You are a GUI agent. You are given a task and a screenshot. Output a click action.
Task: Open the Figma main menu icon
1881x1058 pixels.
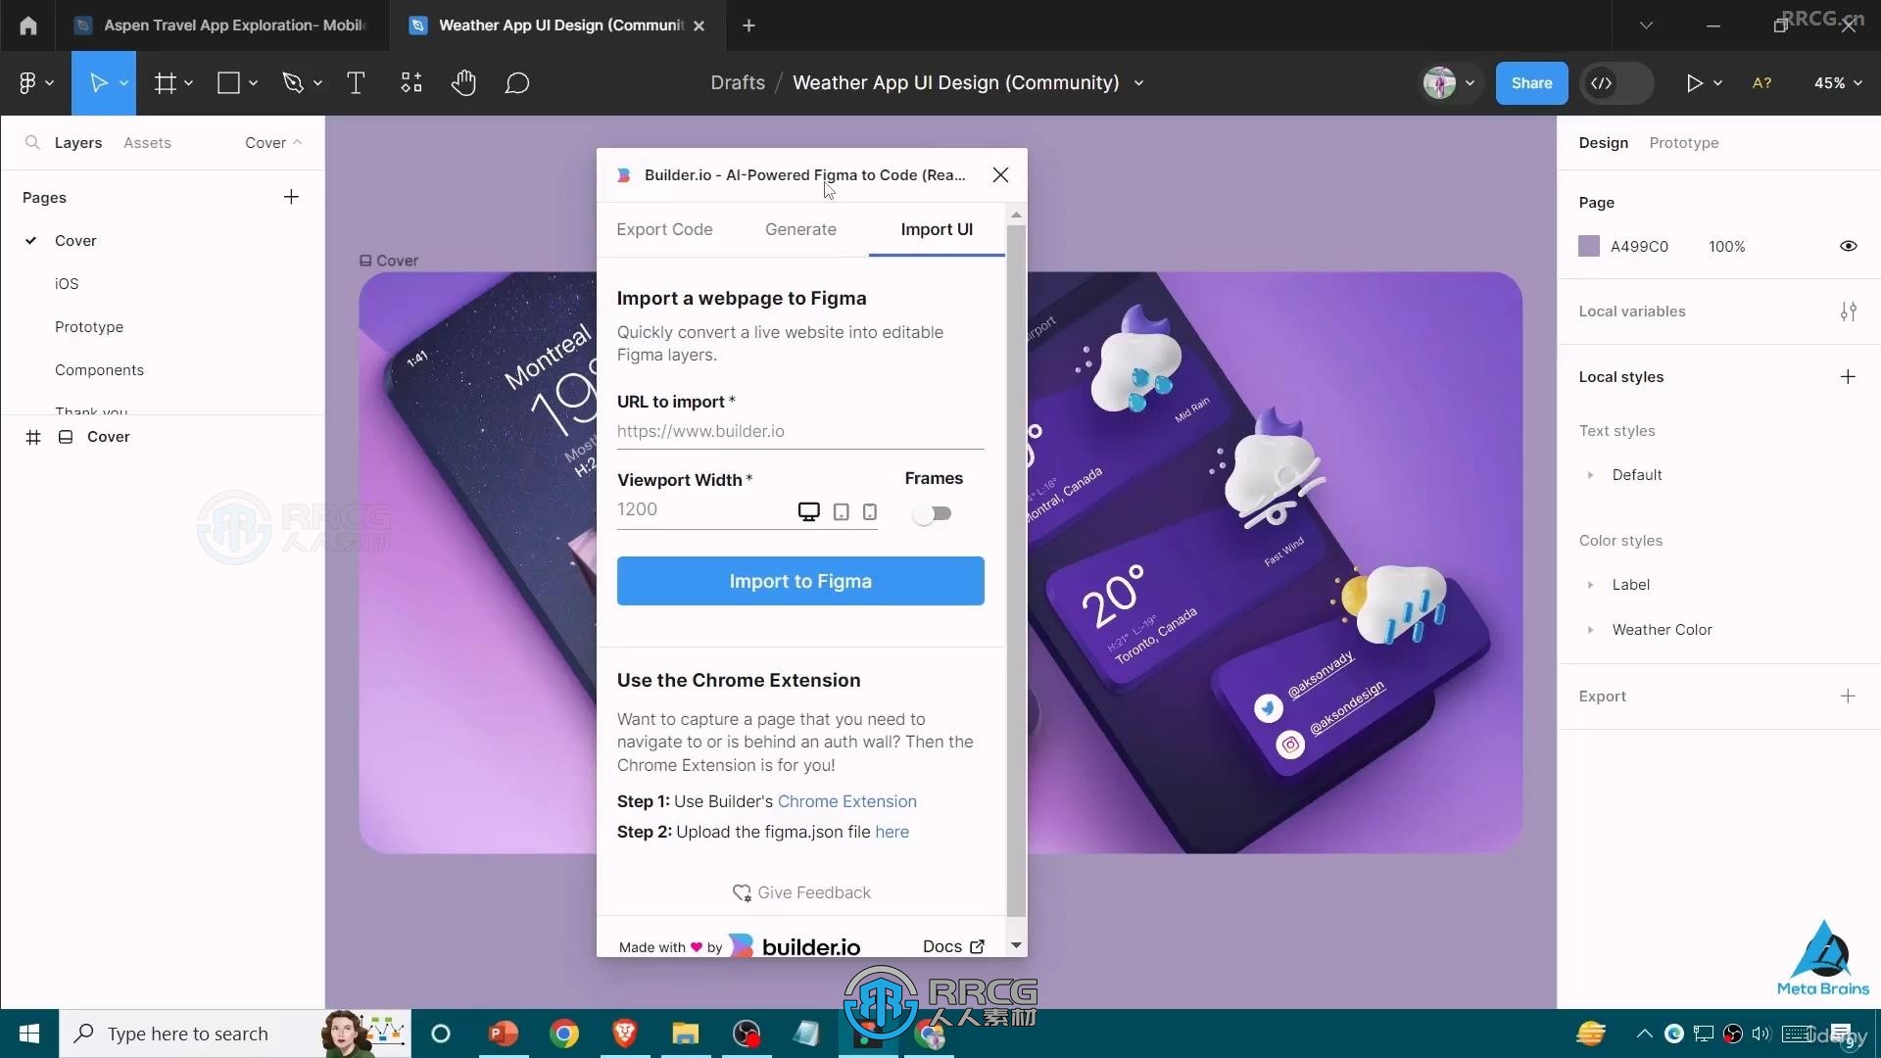coord(27,83)
